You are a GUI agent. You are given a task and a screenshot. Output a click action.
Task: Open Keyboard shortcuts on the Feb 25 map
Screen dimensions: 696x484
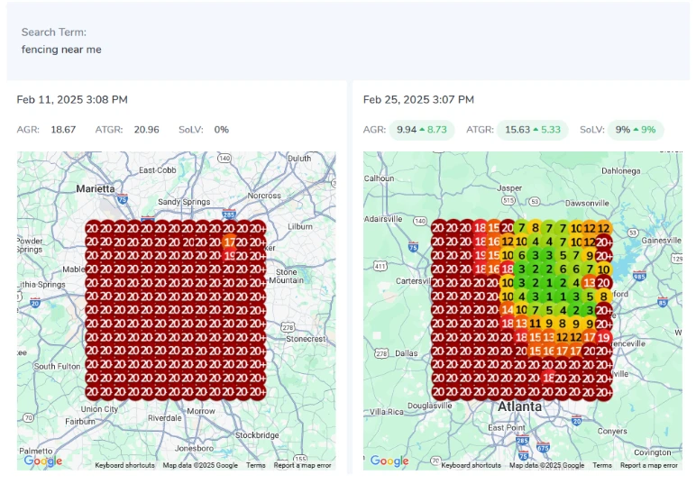(x=472, y=466)
